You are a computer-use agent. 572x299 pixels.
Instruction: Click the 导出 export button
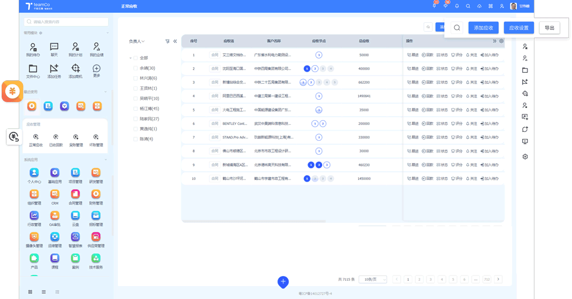tap(549, 28)
